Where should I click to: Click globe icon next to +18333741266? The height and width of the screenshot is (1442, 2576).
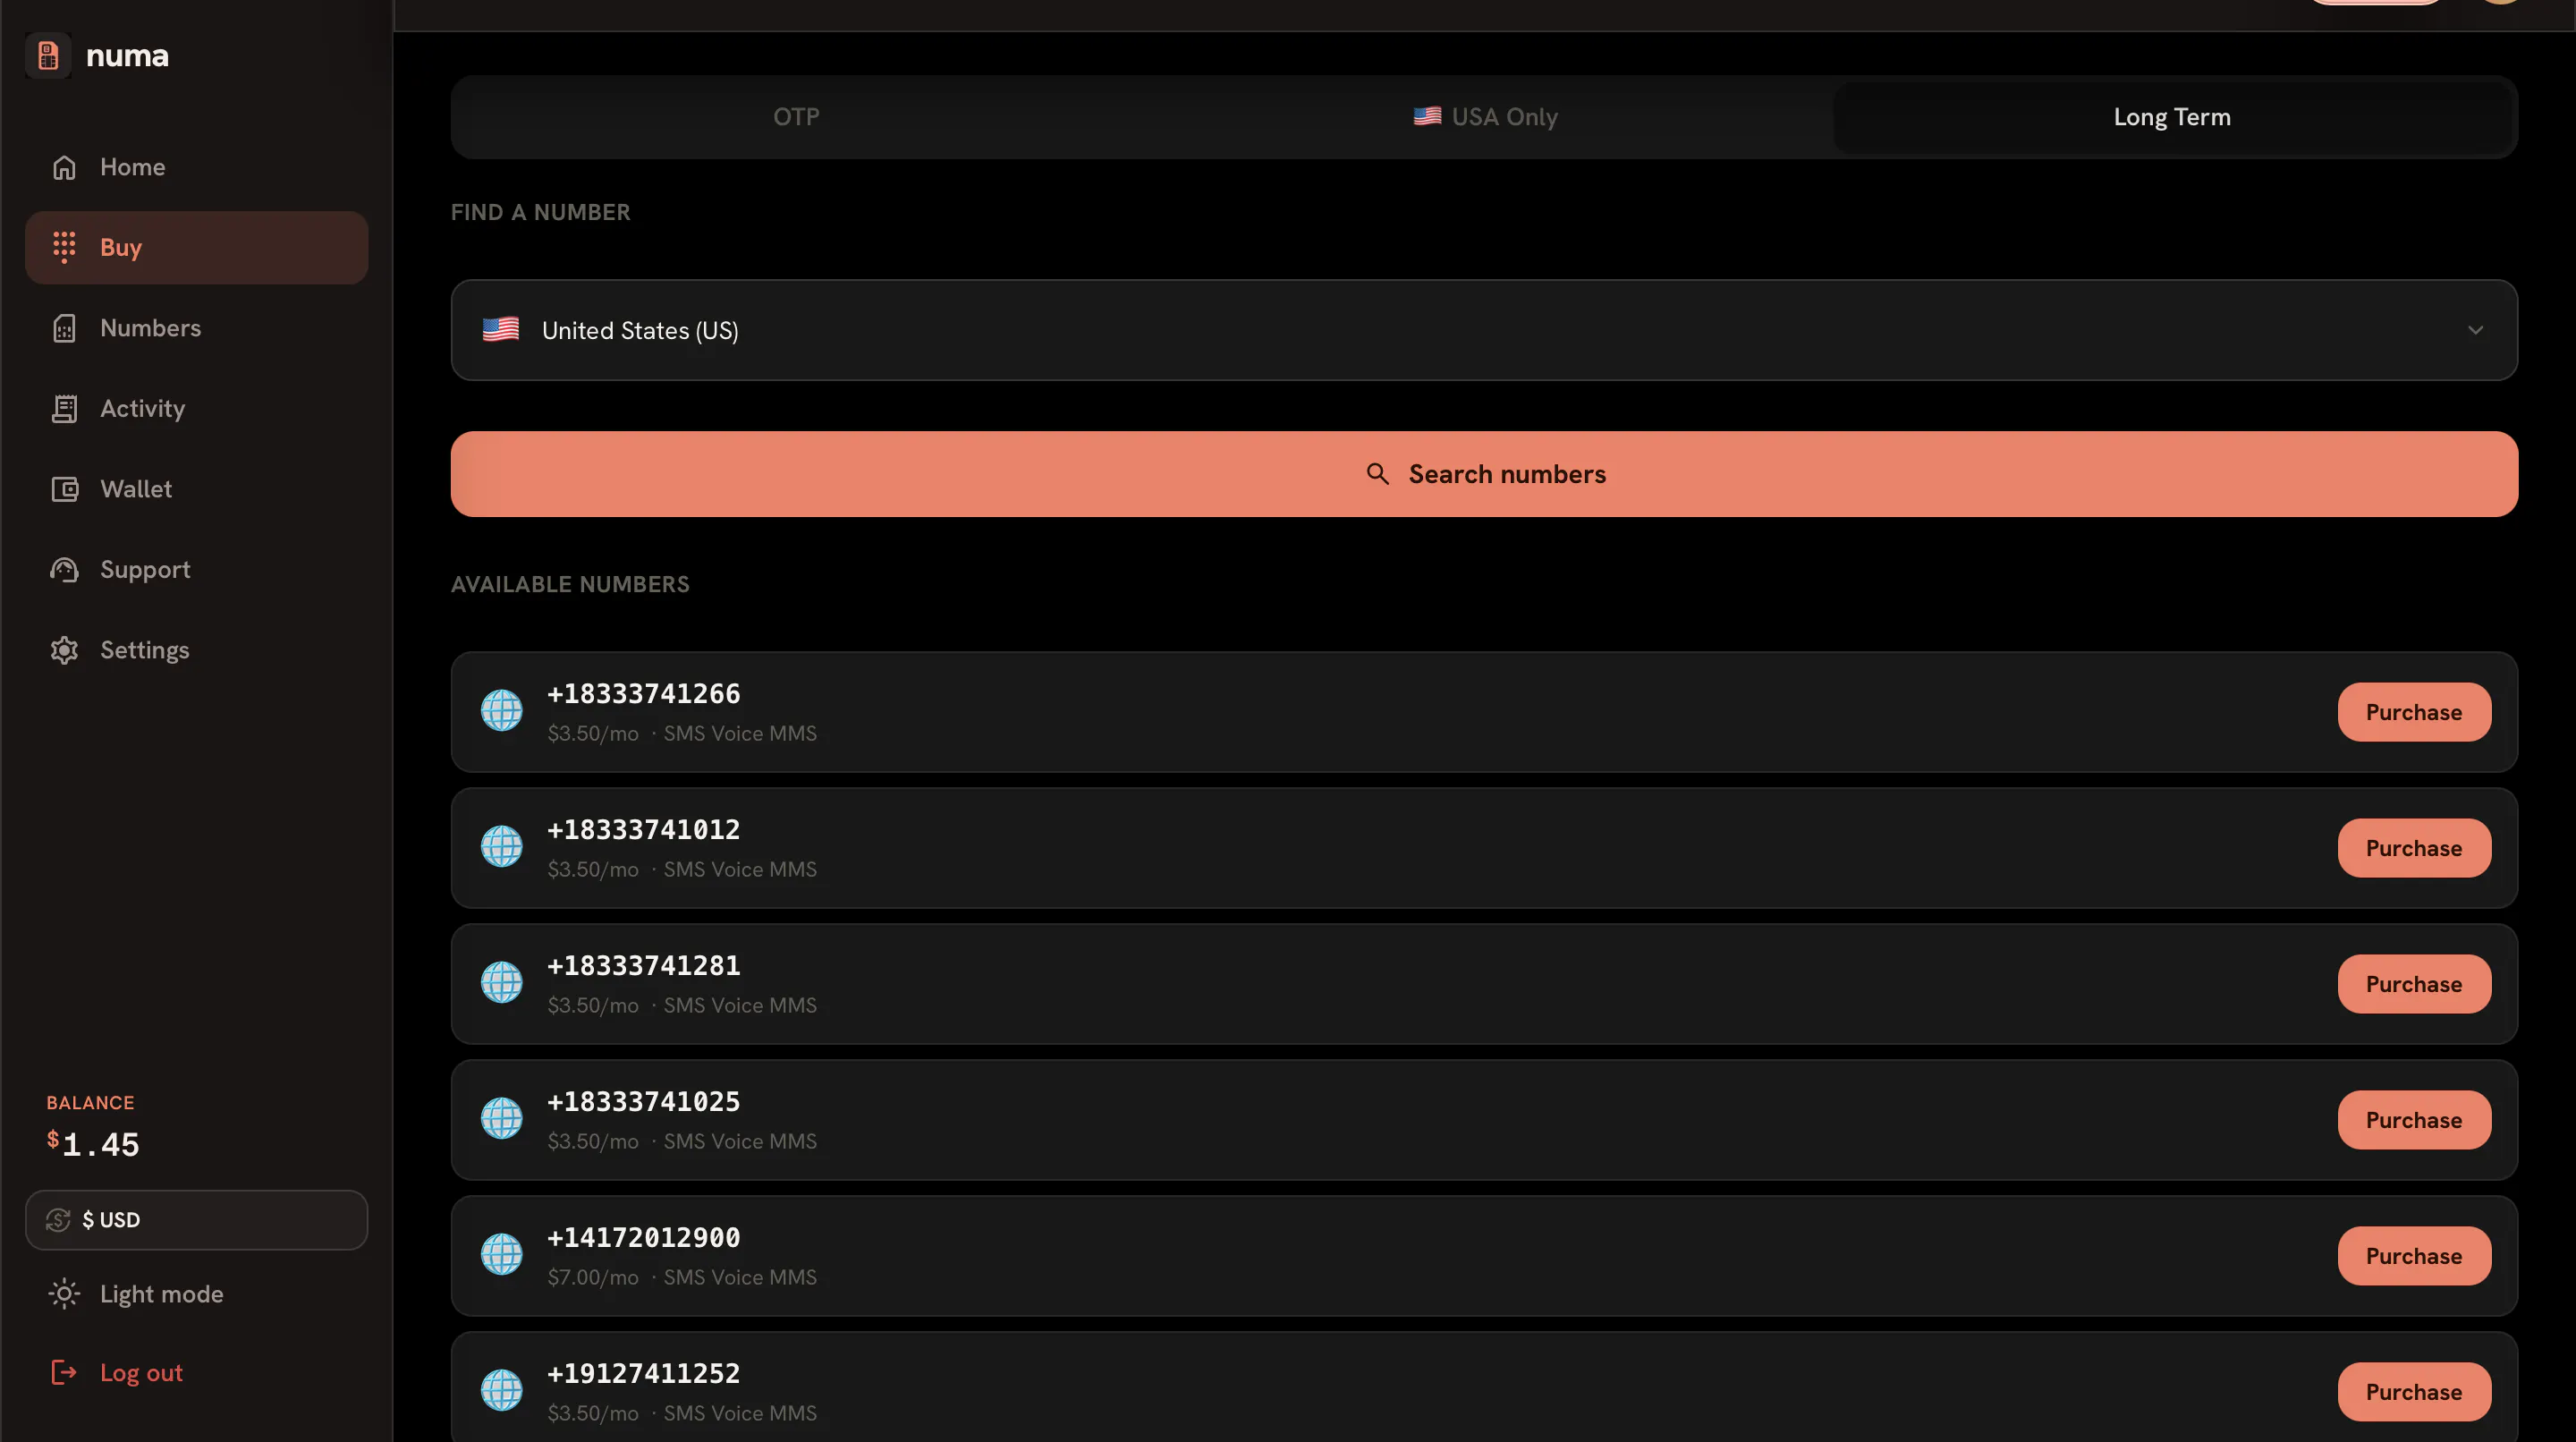coord(501,711)
